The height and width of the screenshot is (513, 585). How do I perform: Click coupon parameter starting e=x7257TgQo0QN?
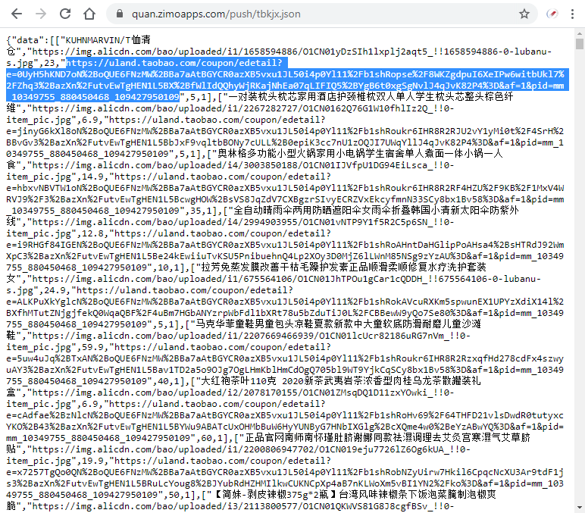click(x=285, y=483)
